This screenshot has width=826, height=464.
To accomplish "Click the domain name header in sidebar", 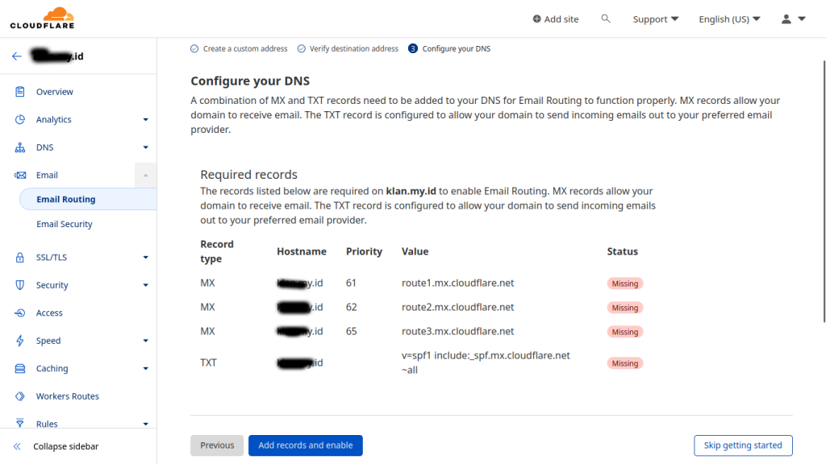I will [57, 56].
